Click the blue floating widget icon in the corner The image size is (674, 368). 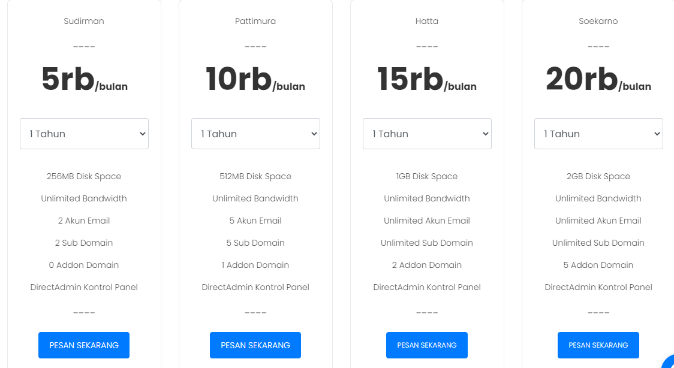[669, 363]
